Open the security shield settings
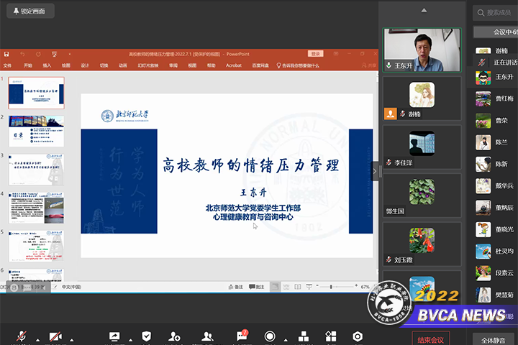Image resolution: width=518 pixels, height=345 pixels. tap(147, 337)
